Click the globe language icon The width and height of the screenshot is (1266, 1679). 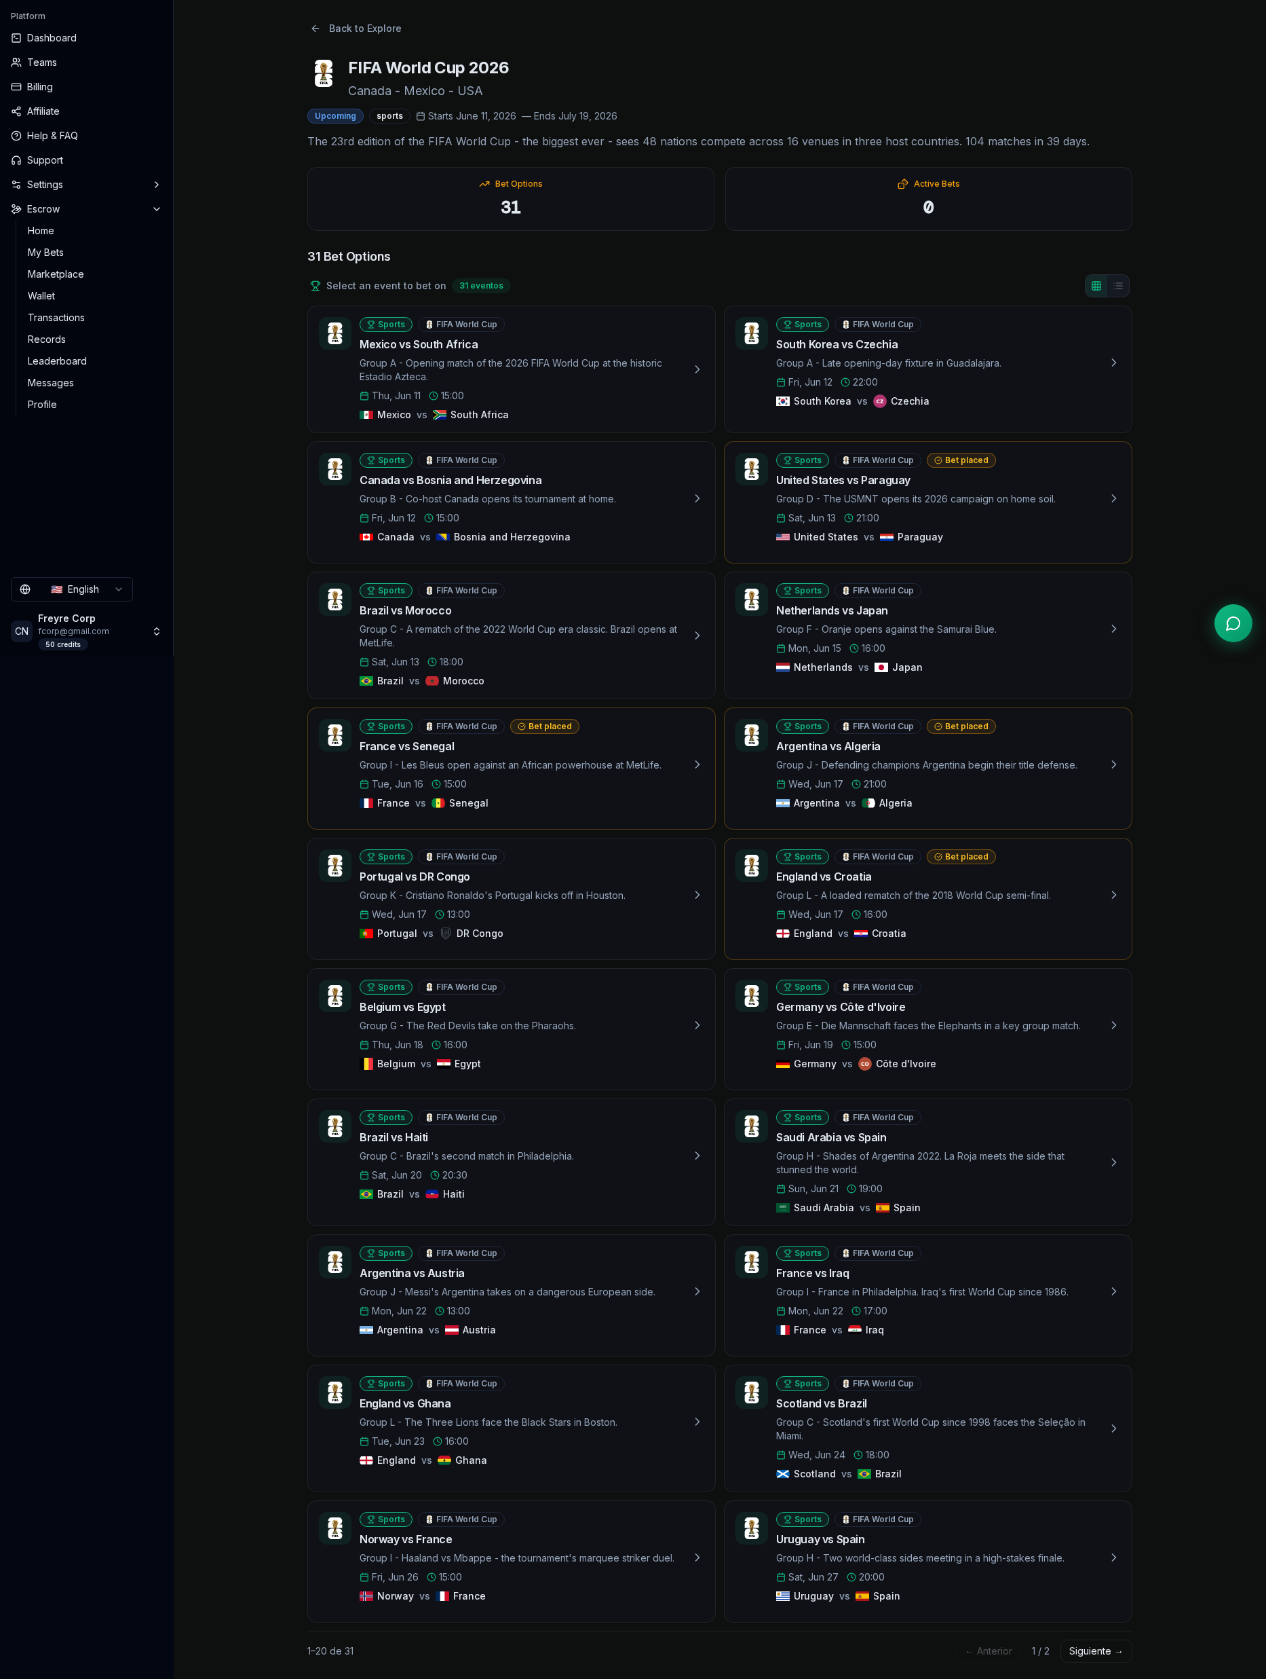[x=25, y=590]
